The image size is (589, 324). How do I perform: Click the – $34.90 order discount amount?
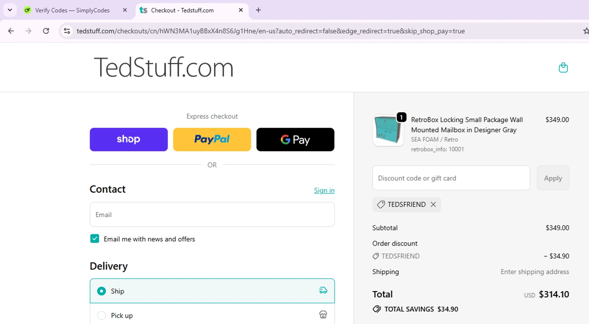pyautogui.click(x=556, y=256)
